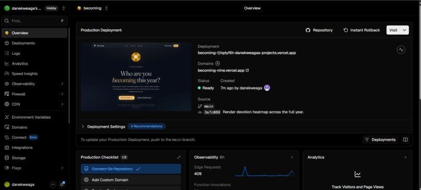The image size is (421, 190).
Task: Open becoming-nine.vercel.app domain link
Action: coord(223,70)
